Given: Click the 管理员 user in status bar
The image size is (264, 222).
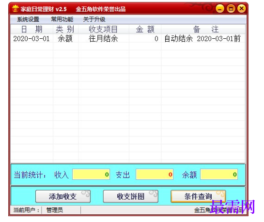Looking at the screenshot, I should (x=55, y=210).
